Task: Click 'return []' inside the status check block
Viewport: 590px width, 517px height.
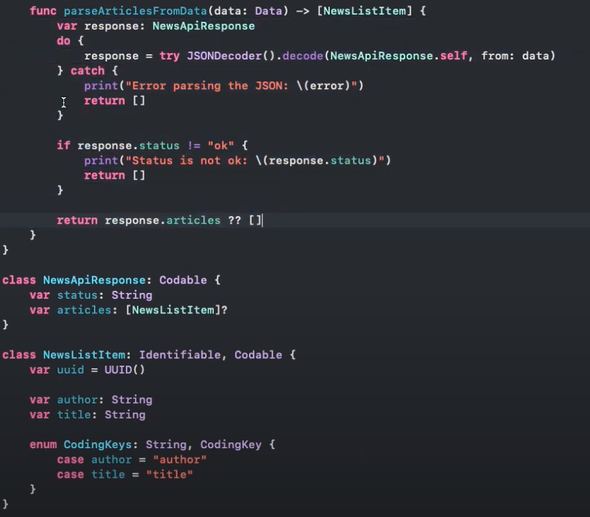Action: 115,175
